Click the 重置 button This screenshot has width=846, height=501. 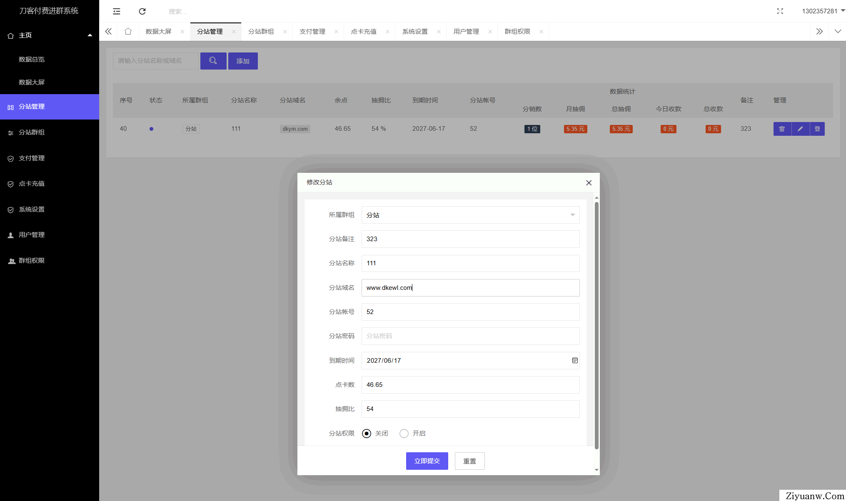pyautogui.click(x=469, y=461)
